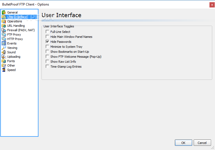Close the Options window
The image size is (215, 150).
tap(212, 5)
